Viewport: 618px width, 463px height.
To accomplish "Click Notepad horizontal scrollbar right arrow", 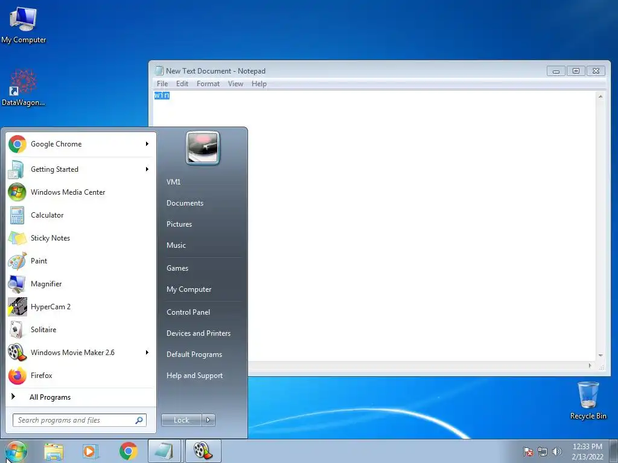I will (590, 366).
